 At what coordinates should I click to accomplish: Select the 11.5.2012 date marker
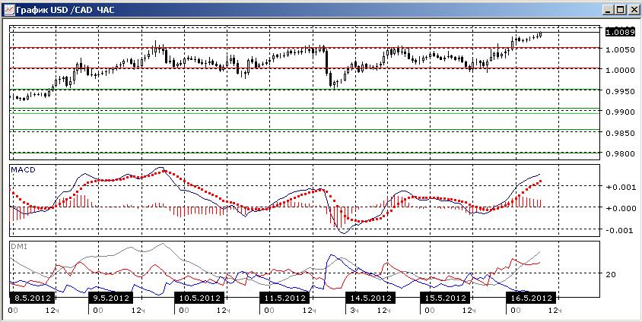coord(284,298)
